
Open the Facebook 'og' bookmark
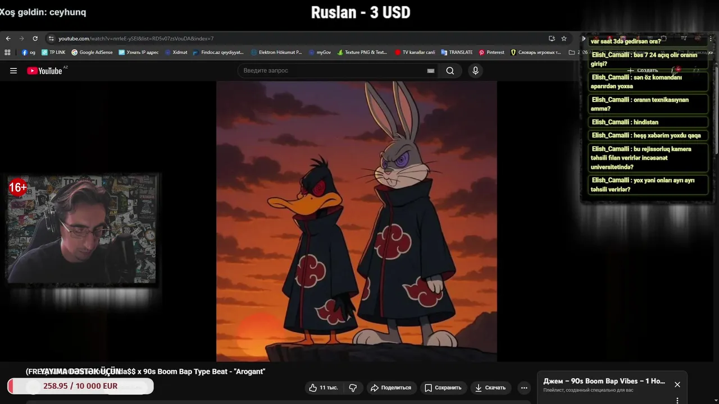(x=29, y=52)
